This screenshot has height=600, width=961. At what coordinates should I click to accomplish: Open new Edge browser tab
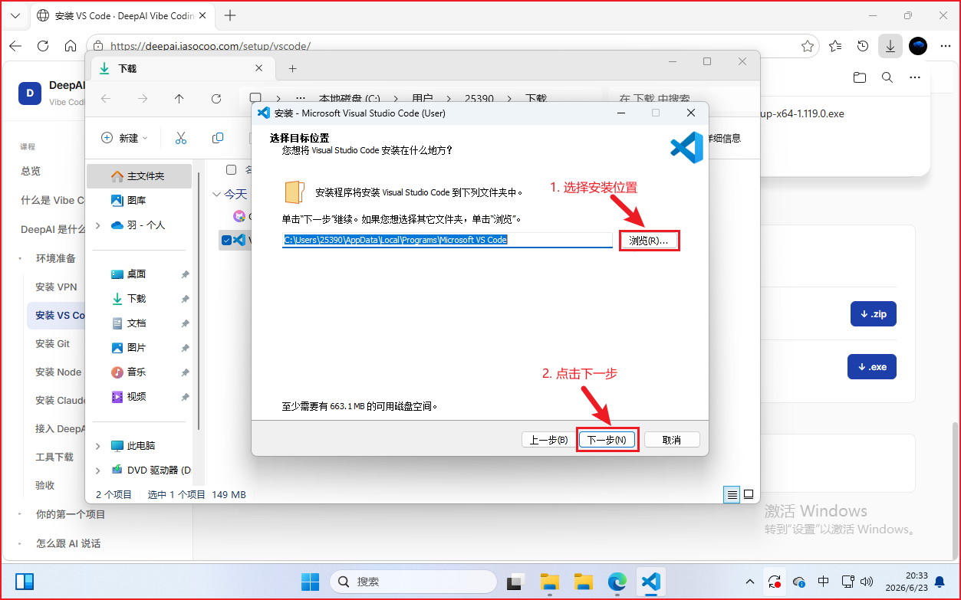coord(230,15)
